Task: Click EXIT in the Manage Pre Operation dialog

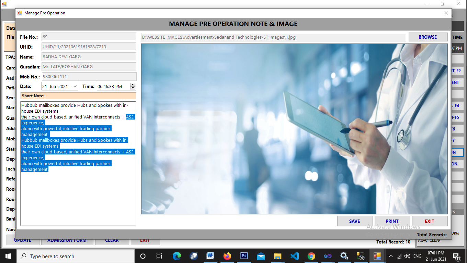Action: (430, 221)
